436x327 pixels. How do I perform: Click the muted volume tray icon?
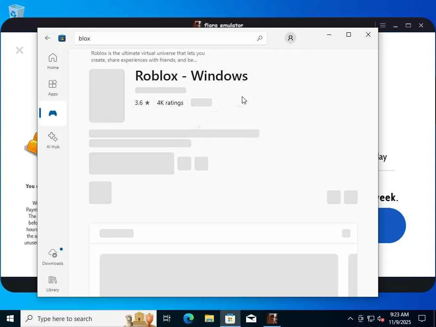(x=381, y=318)
